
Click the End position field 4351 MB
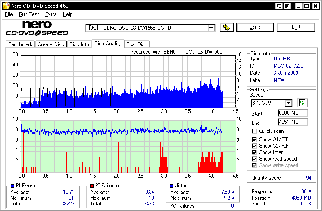tap(293, 122)
